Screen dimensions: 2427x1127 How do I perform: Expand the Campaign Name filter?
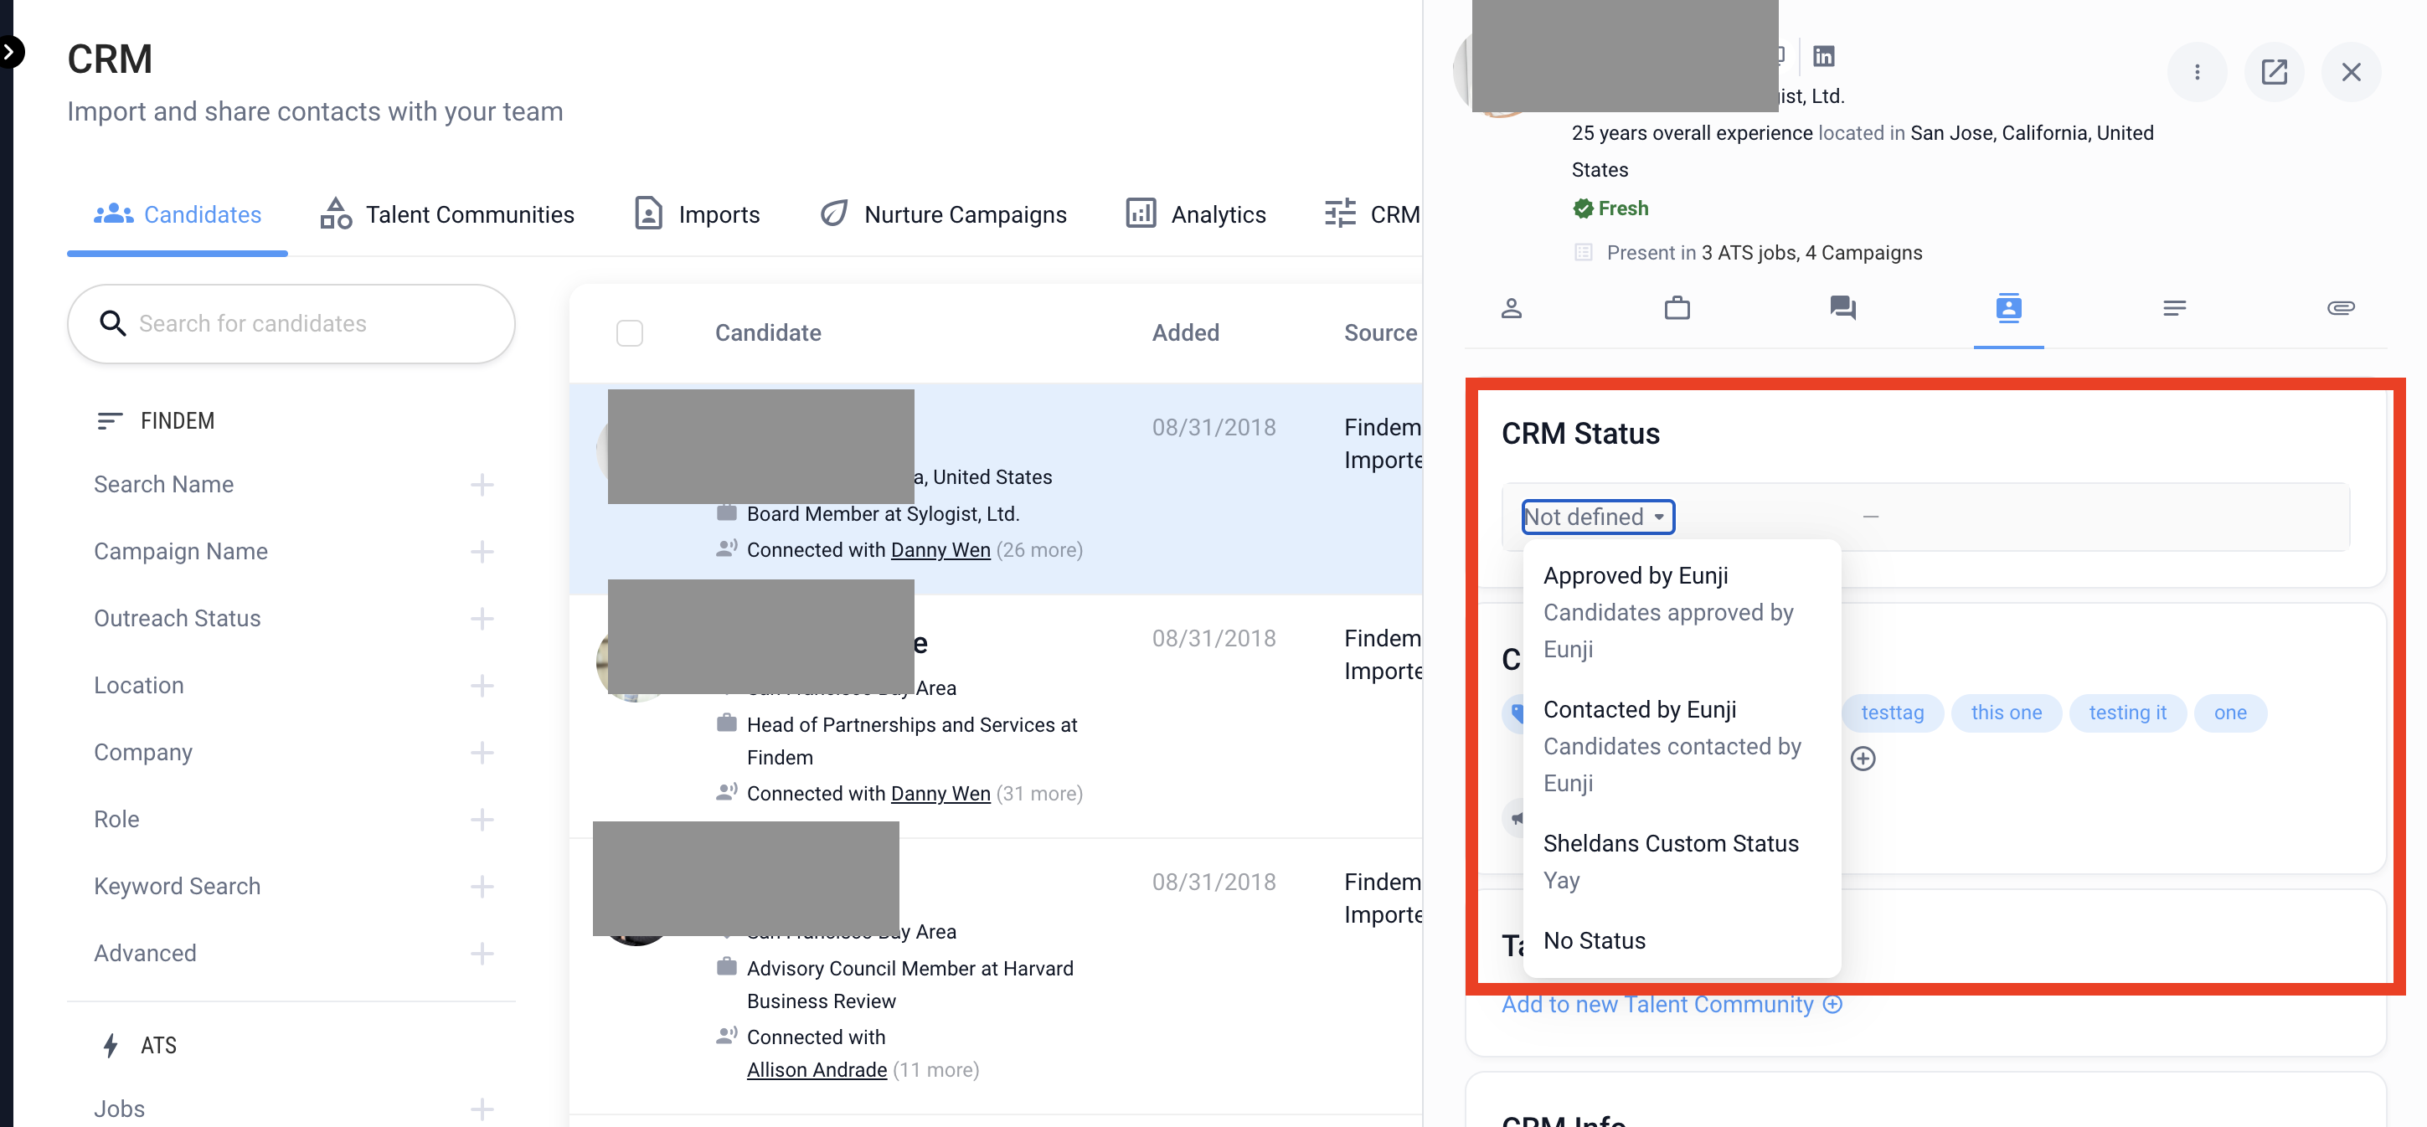point(482,551)
